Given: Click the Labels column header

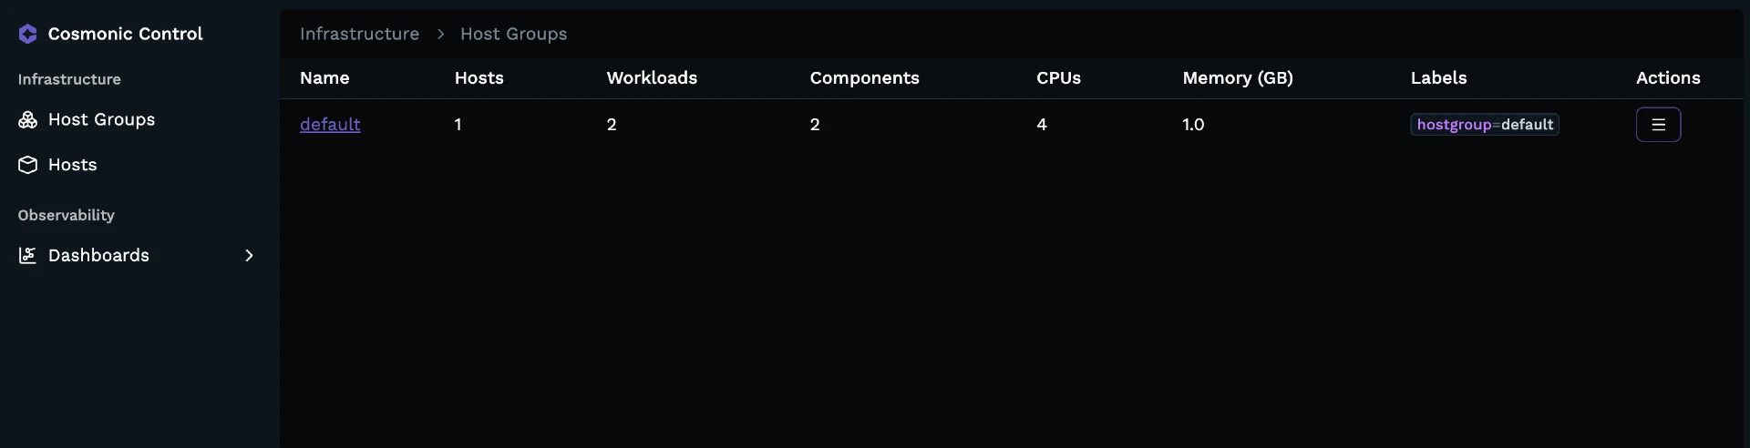Looking at the screenshot, I should point(1438,77).
